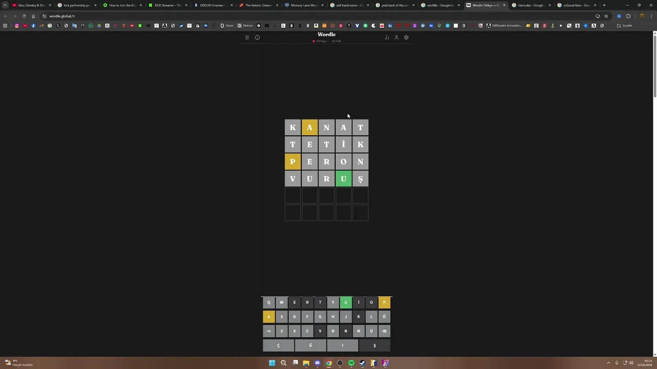Click the wordle.global/tr address bar

(x=318, y=16)
